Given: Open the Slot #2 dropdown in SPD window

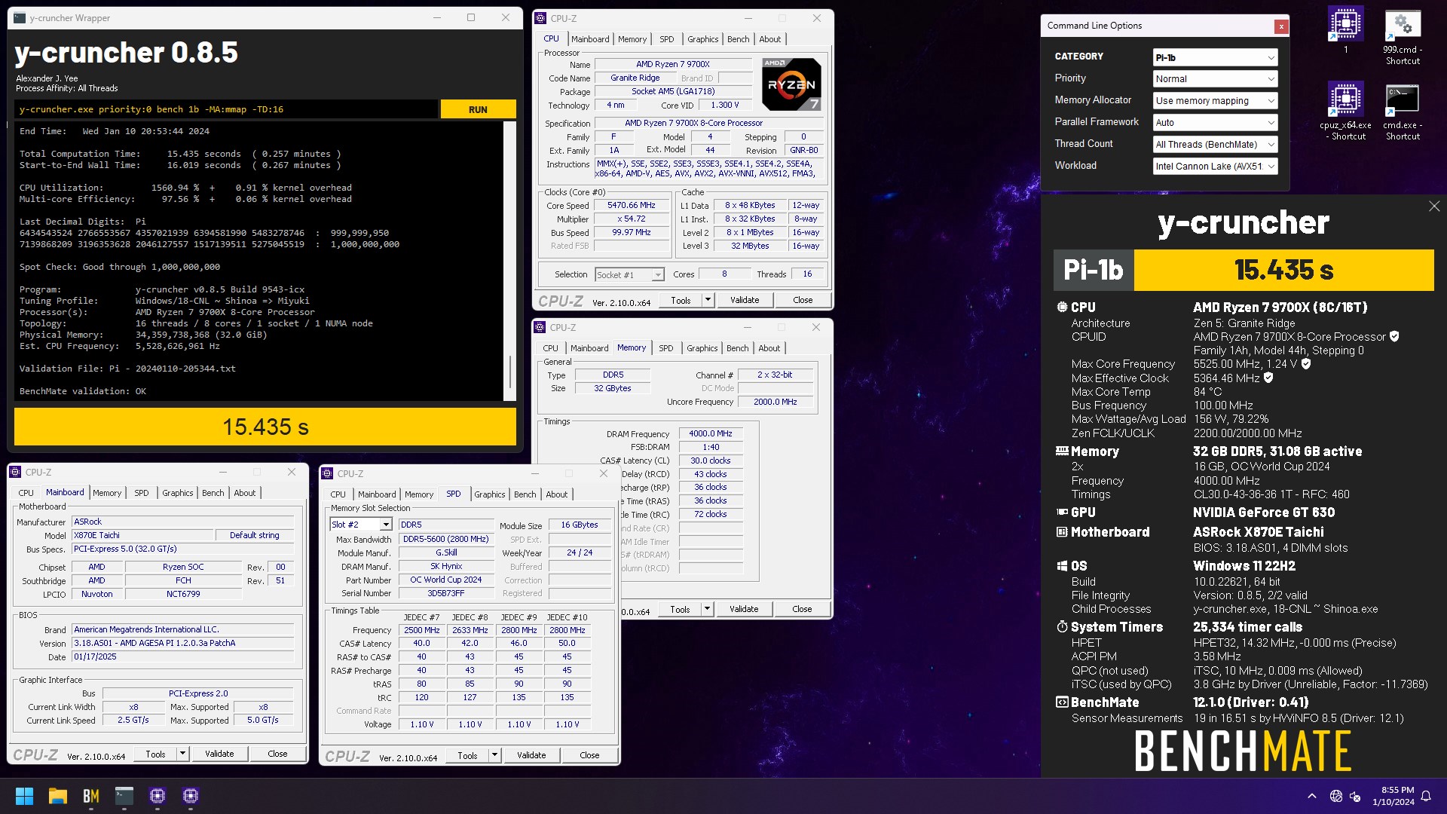Looking at the screenshot, I should (x=361, y=525).
